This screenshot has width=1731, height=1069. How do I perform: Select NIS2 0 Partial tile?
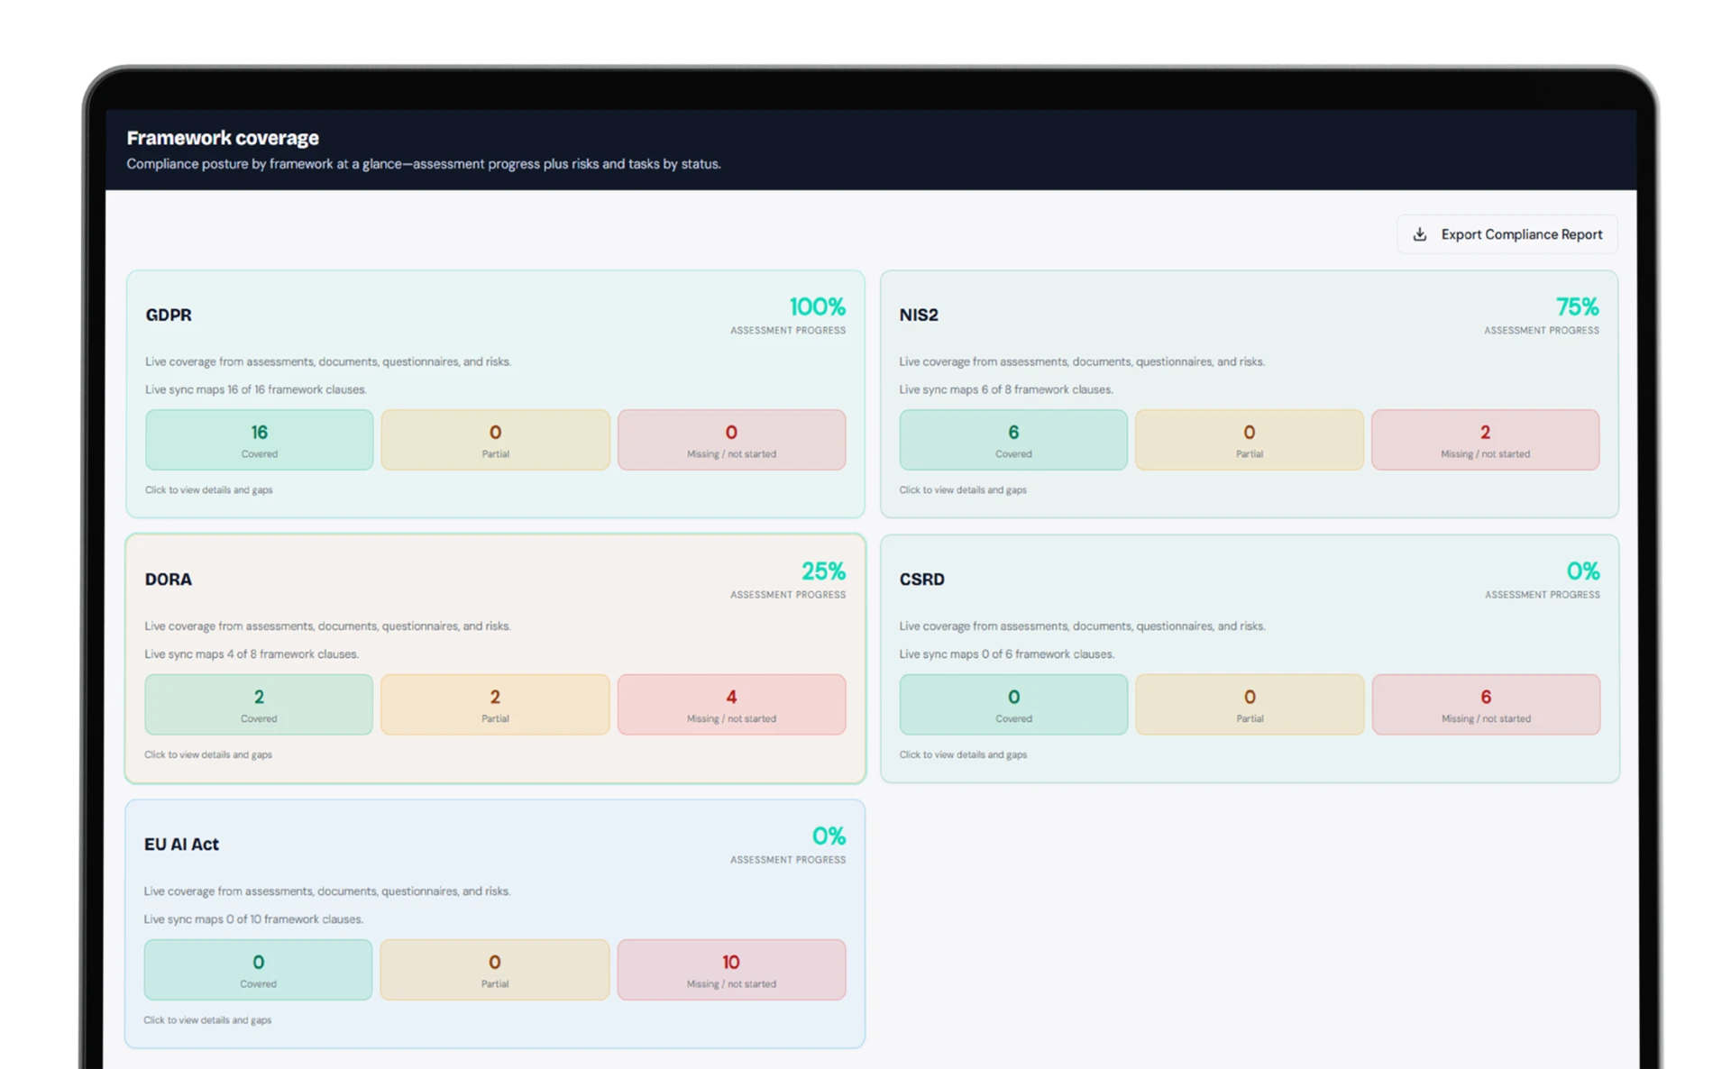(1250, 440)
